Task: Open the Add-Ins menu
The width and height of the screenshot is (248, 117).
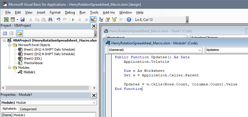Action: [x=109, y=12]
